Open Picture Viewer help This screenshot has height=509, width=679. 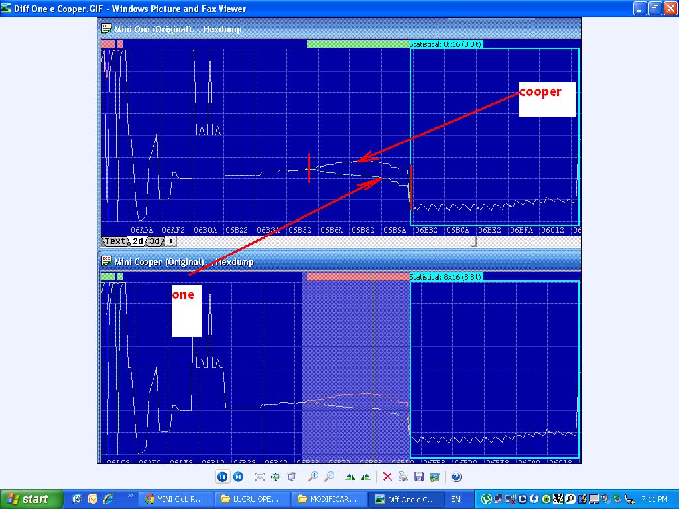(456, 477)
